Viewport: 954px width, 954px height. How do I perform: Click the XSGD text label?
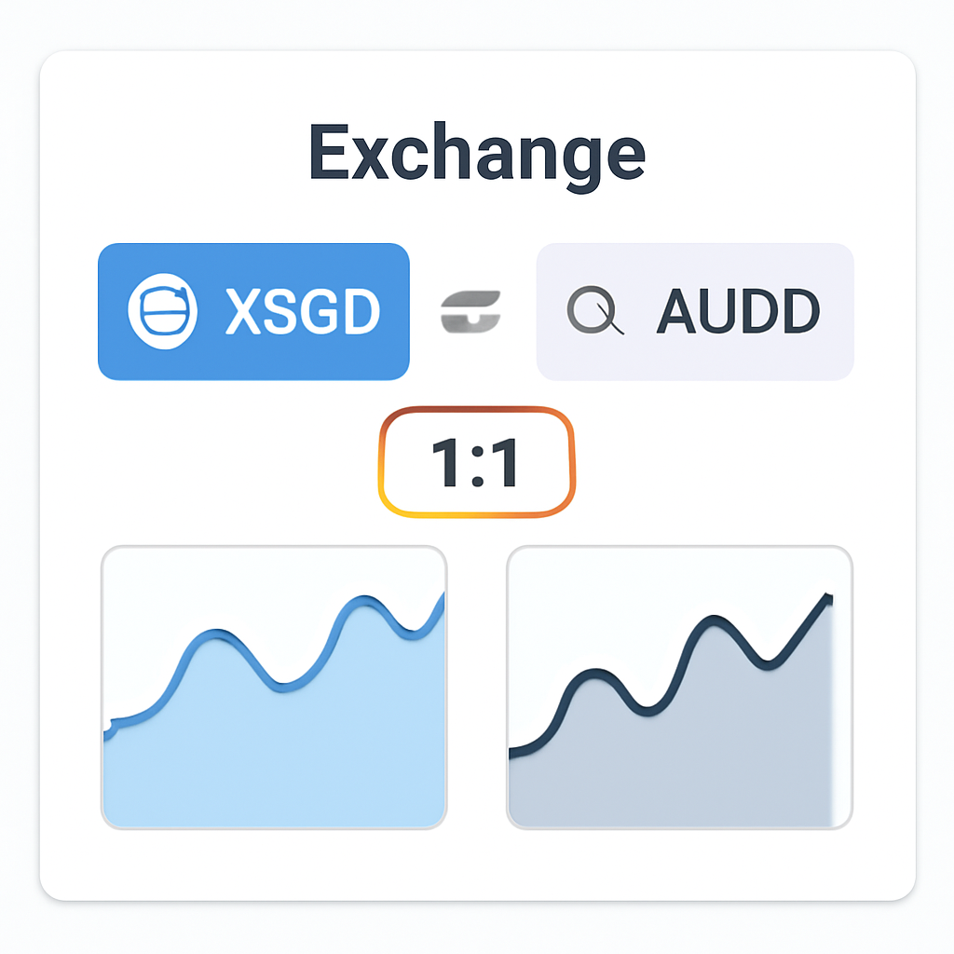pyautogui.click(x=303, y=312)
